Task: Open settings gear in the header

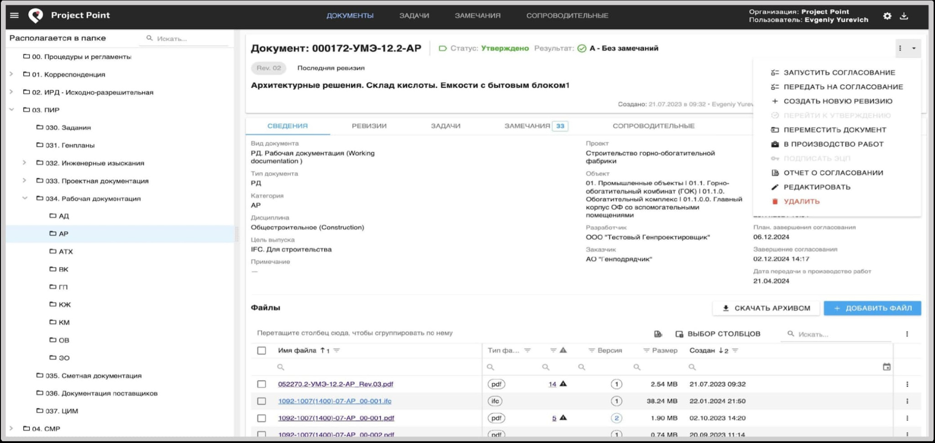Action: pyautogui.click(x=887, y=16)
